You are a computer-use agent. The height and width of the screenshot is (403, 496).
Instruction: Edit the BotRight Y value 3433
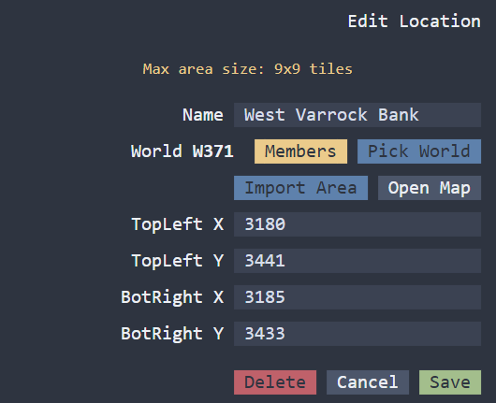coord(357,334)
